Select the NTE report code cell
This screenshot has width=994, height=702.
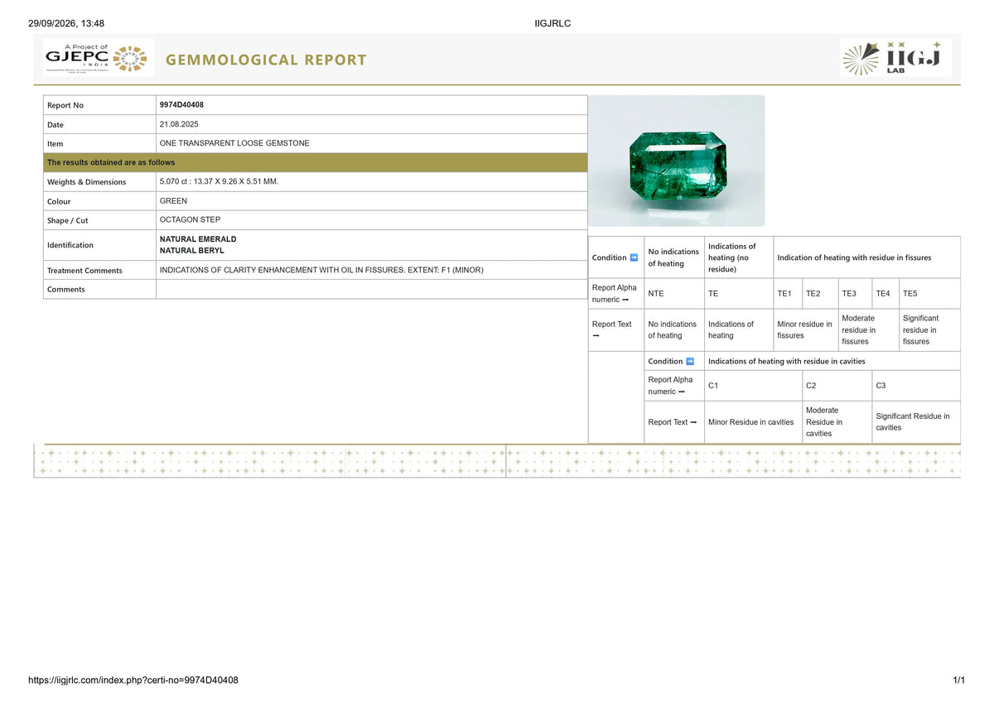pyautogui.click(x=674, y=294)
